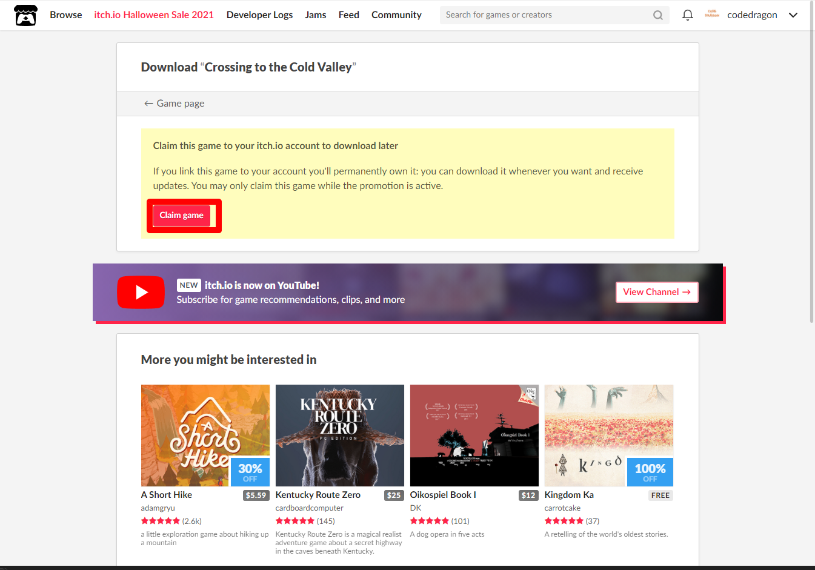This screenshot has height=570, width=815.
Task: Open the Community page
Action: tap(396, 15)
